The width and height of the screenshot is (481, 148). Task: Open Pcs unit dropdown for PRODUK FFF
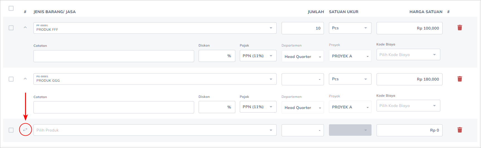pos(350,28)
